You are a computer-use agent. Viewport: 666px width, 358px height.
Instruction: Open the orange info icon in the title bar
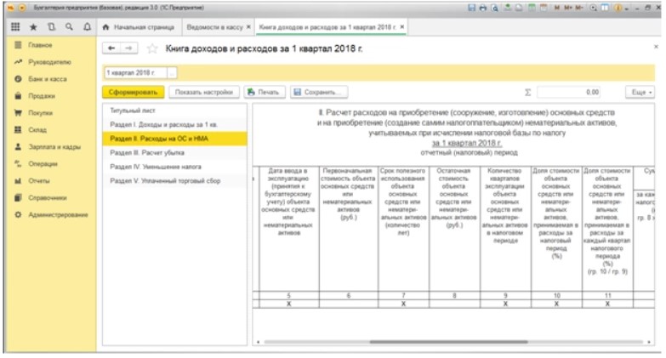[618, 8]
